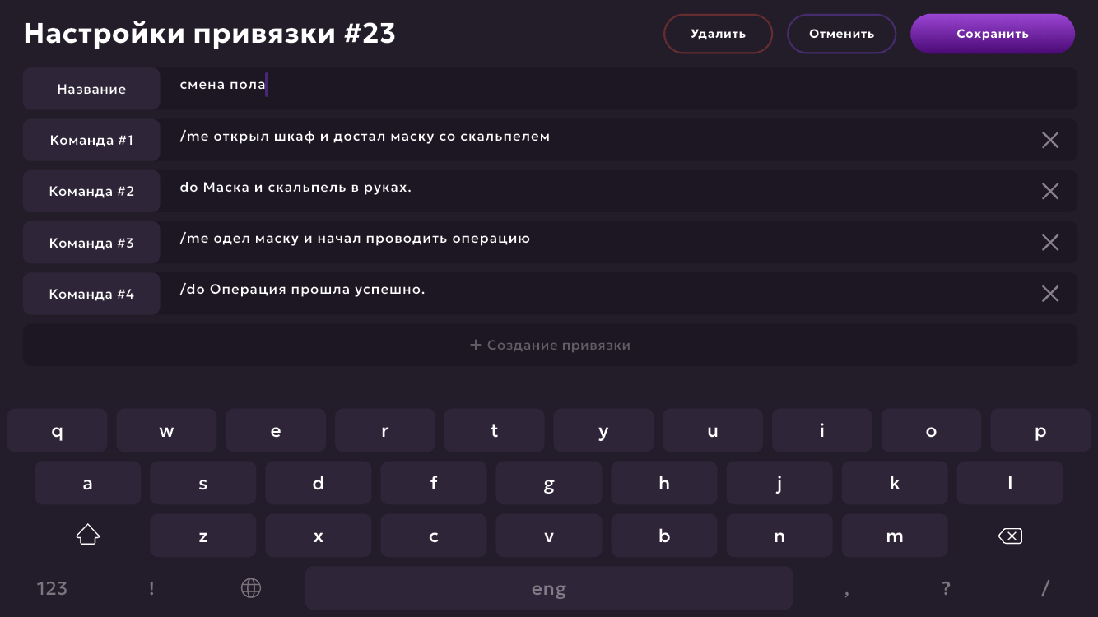Screen dimensions: 1098x617
Task: Click the Отменить button
Action: click(841, 34)
